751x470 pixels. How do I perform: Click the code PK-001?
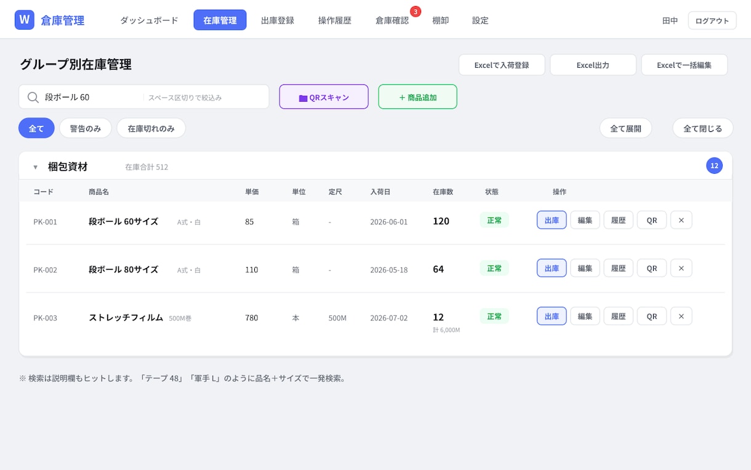pos(45,222)
